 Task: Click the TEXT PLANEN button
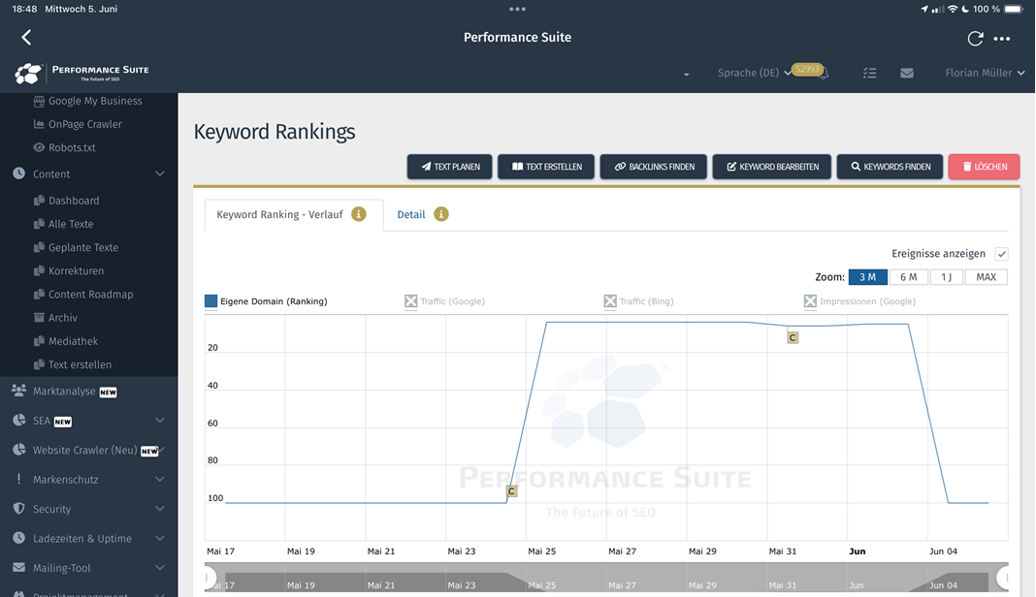tap(449, 167)
